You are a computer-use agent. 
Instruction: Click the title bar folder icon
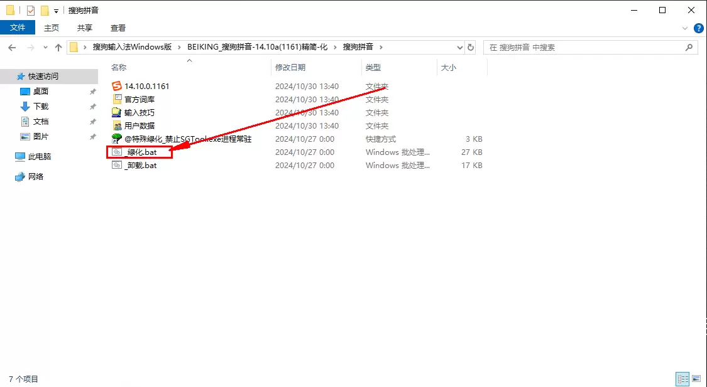coord(10,11)
